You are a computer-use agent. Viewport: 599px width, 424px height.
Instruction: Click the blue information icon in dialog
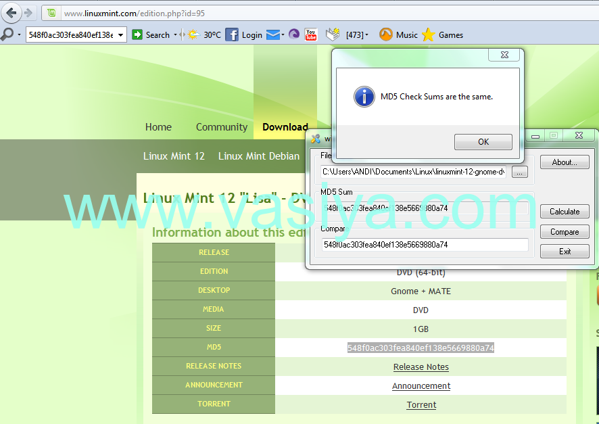tap(364, 97)
